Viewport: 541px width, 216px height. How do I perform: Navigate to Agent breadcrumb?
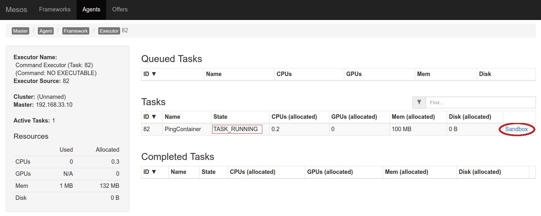pyautogui.click(x=46, y=31)
